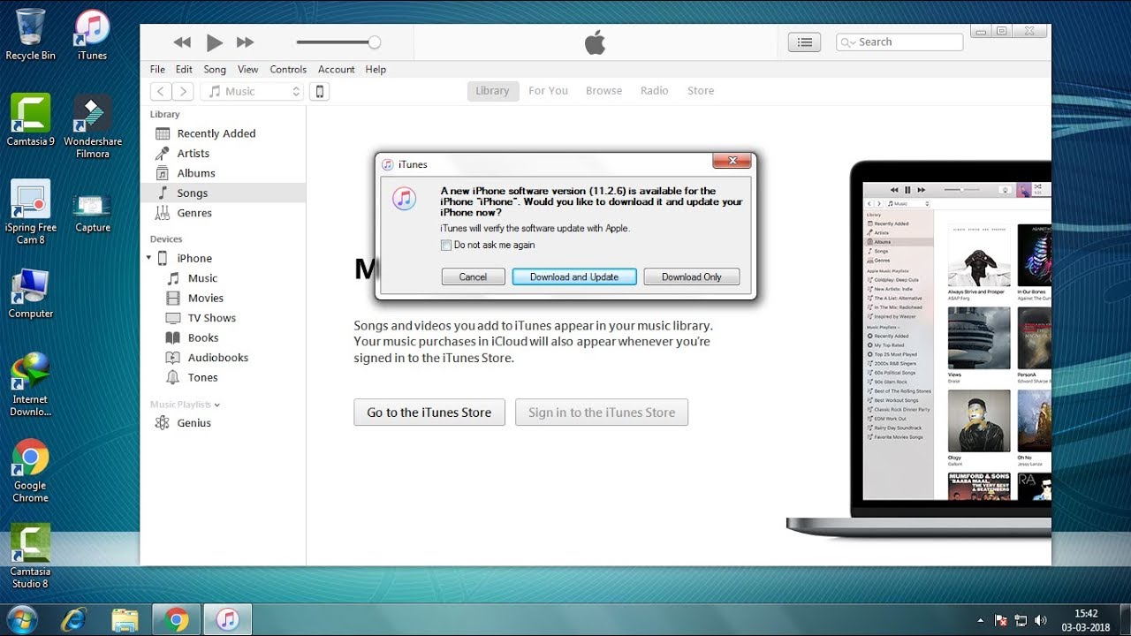
Task: Open the Account menu
Action: [337, 69]
